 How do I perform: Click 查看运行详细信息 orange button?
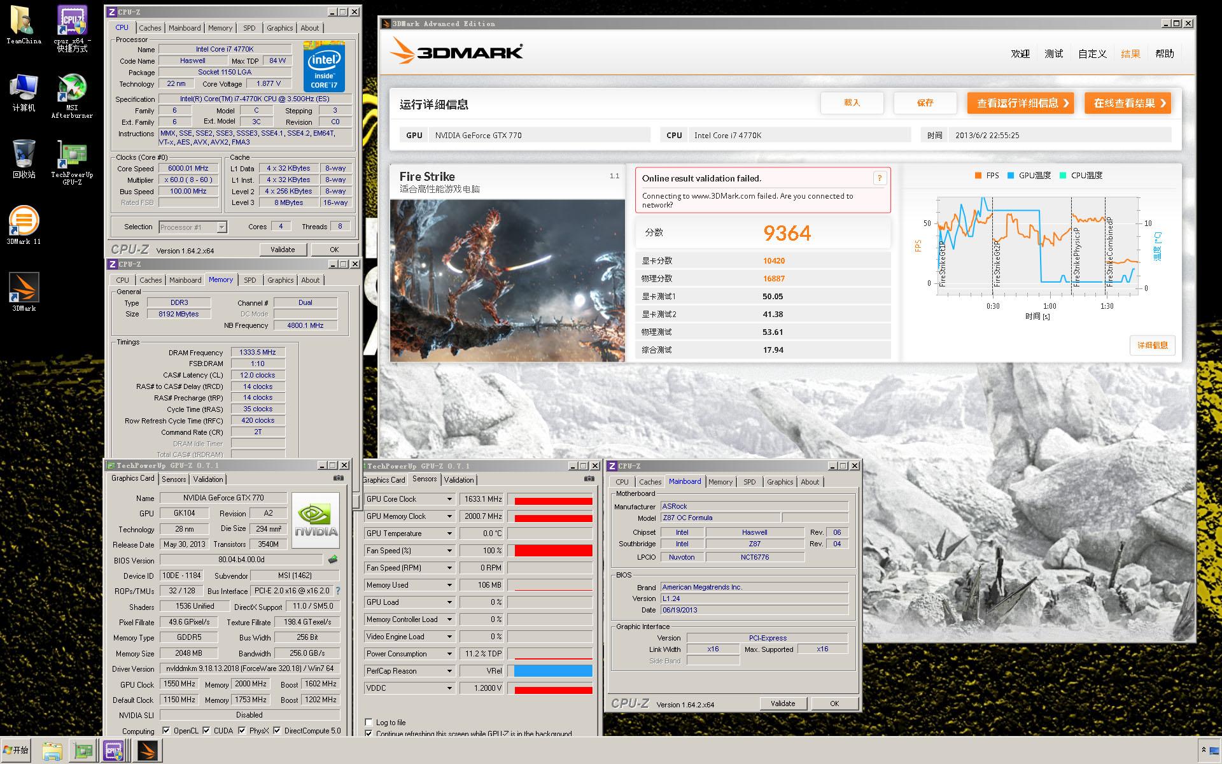(x=1020, y=103)
